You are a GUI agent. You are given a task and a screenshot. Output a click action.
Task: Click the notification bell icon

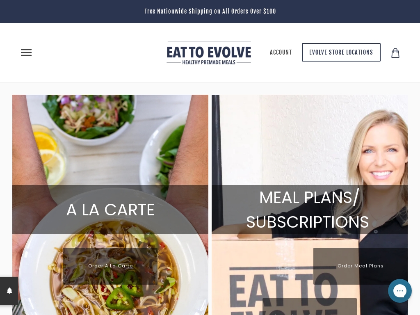click(x=9, y=291)
